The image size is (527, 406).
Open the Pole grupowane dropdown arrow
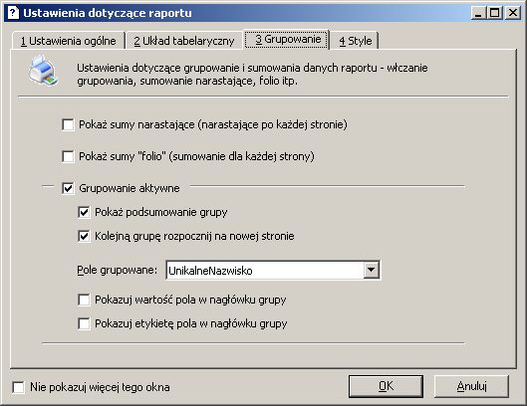371,270
